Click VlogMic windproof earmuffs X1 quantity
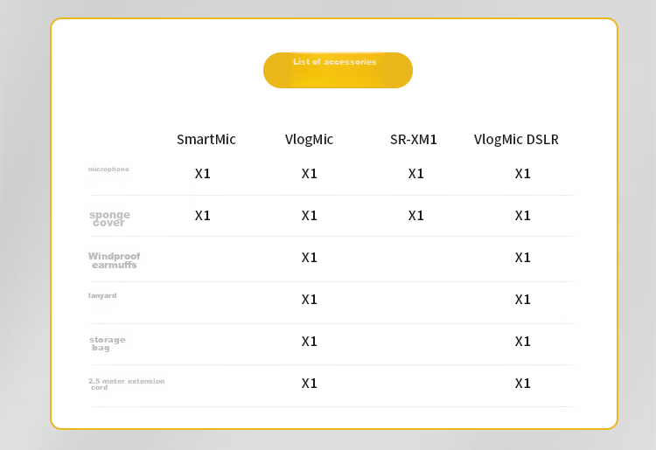This screenshot has height=450, width=656. tap(309, 258)
